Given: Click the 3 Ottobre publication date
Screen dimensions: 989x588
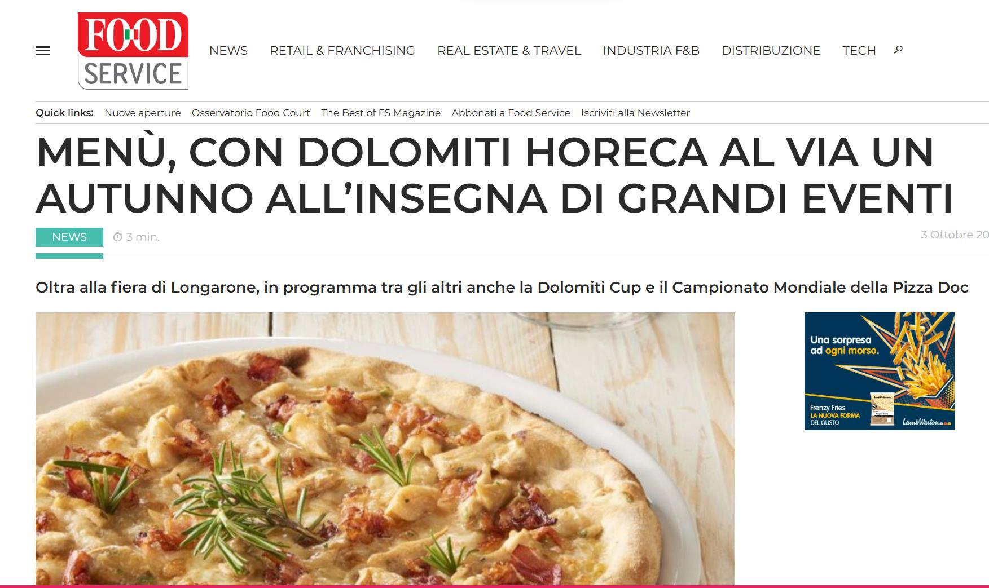Looking at the screenshot, I should pyautogui.click(x=955, y=235).
